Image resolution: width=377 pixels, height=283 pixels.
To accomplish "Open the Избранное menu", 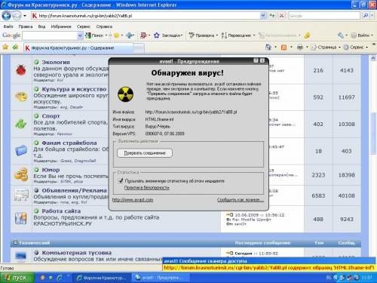I will click(x=61, y=26).
